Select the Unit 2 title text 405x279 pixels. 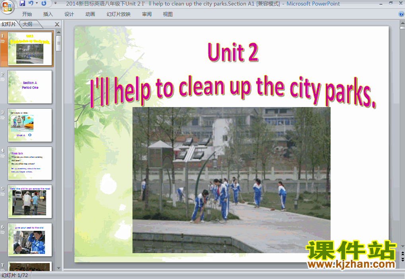(x=233, y=53)
